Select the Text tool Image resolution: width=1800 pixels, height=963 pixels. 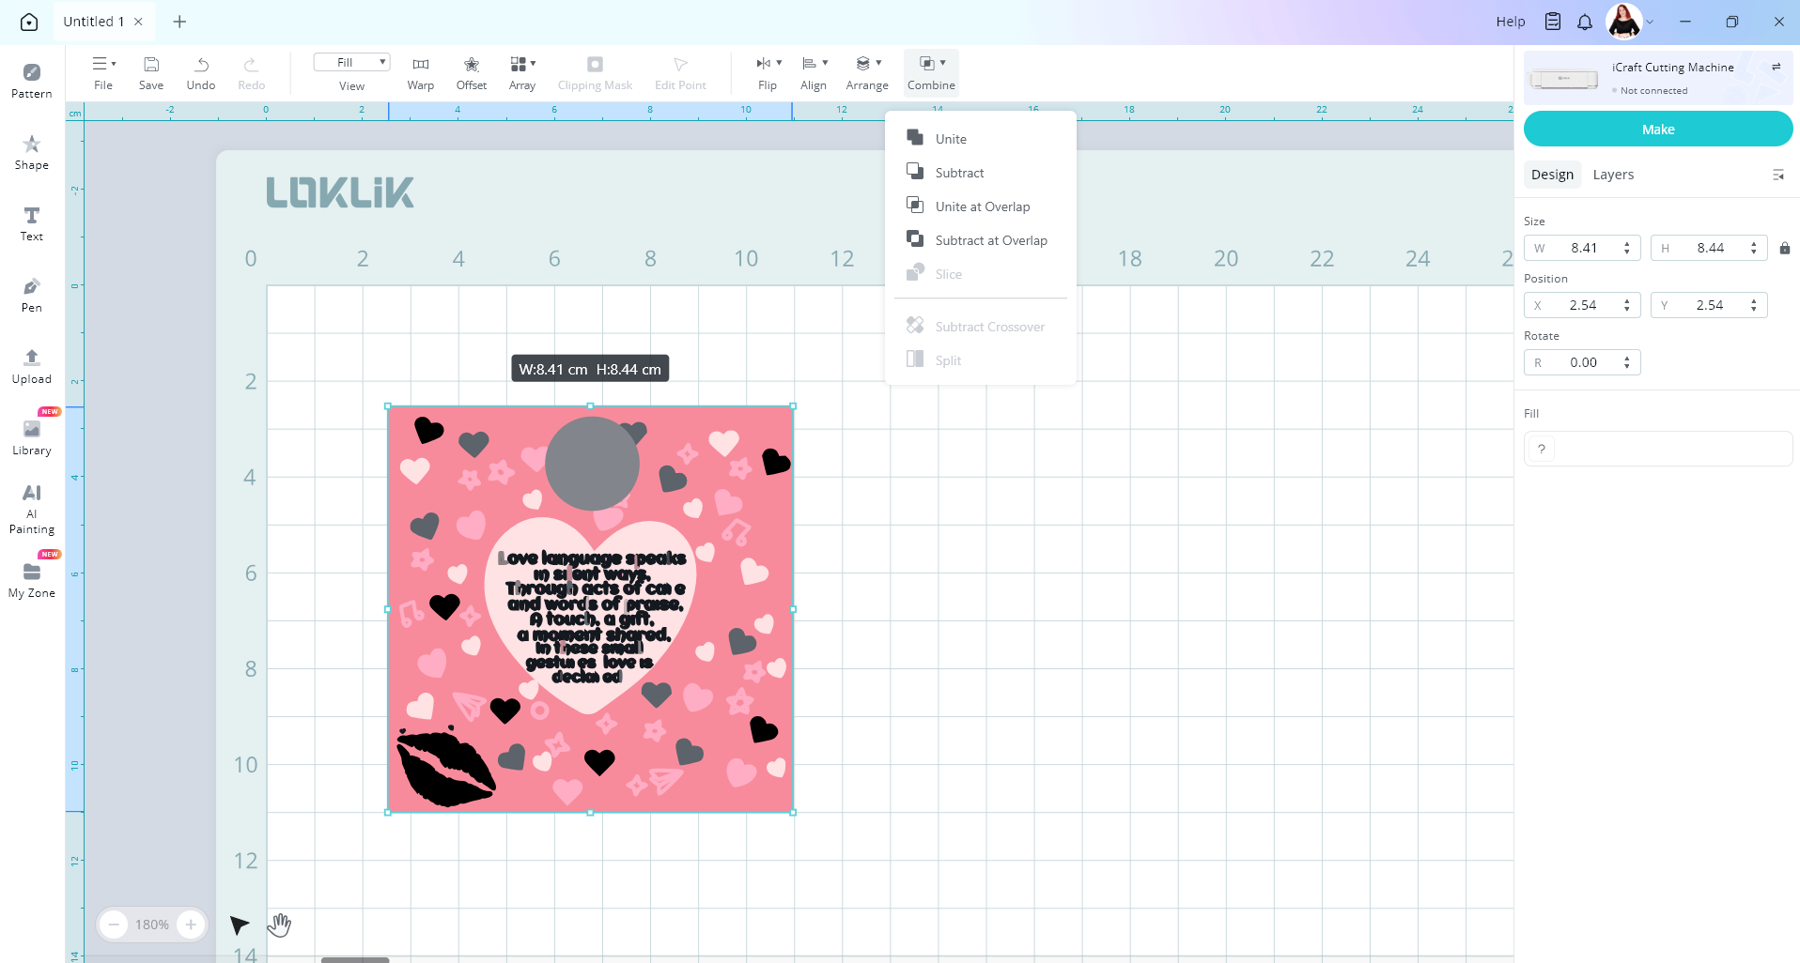[31, 223]
